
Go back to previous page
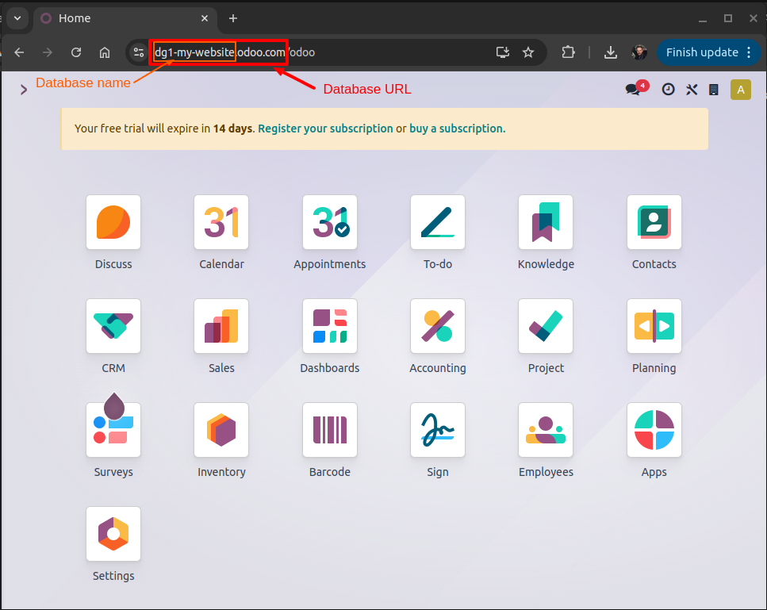[x=19, y=52]
